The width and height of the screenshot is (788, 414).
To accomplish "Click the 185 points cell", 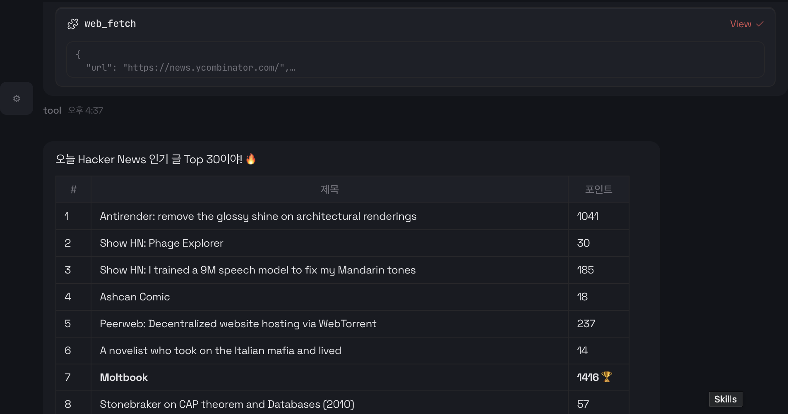I will click(598, 270).
